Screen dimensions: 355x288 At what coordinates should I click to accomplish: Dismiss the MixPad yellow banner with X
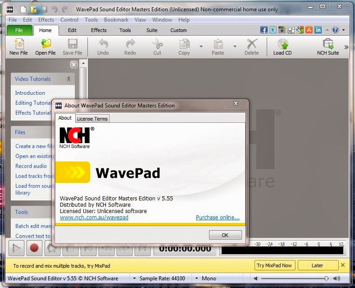pos(343,265)
